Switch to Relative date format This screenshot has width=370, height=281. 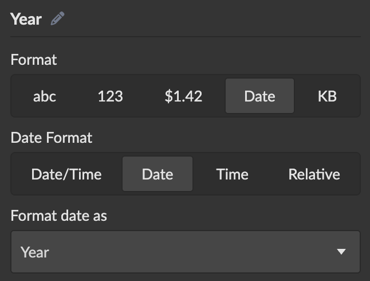[314, 174]
